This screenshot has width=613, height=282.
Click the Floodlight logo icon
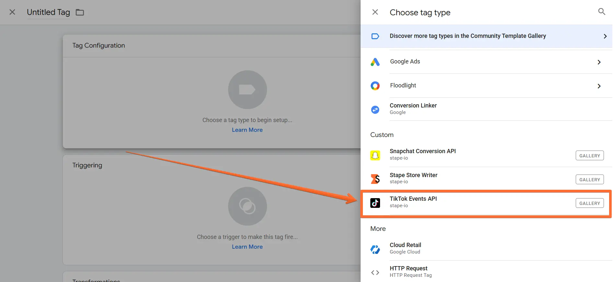(x=375, y=86)
